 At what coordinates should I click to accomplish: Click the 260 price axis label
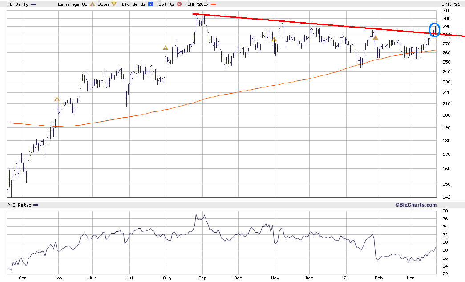click(446, 53)
